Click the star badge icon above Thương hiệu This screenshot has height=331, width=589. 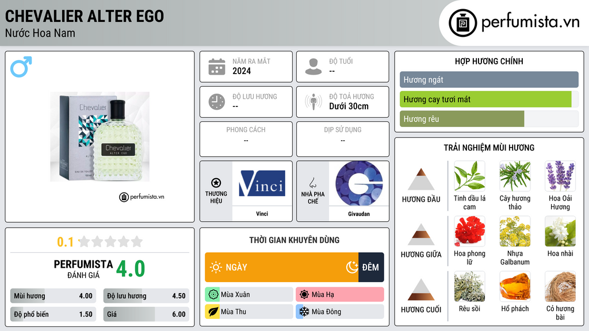coord(216,183)
